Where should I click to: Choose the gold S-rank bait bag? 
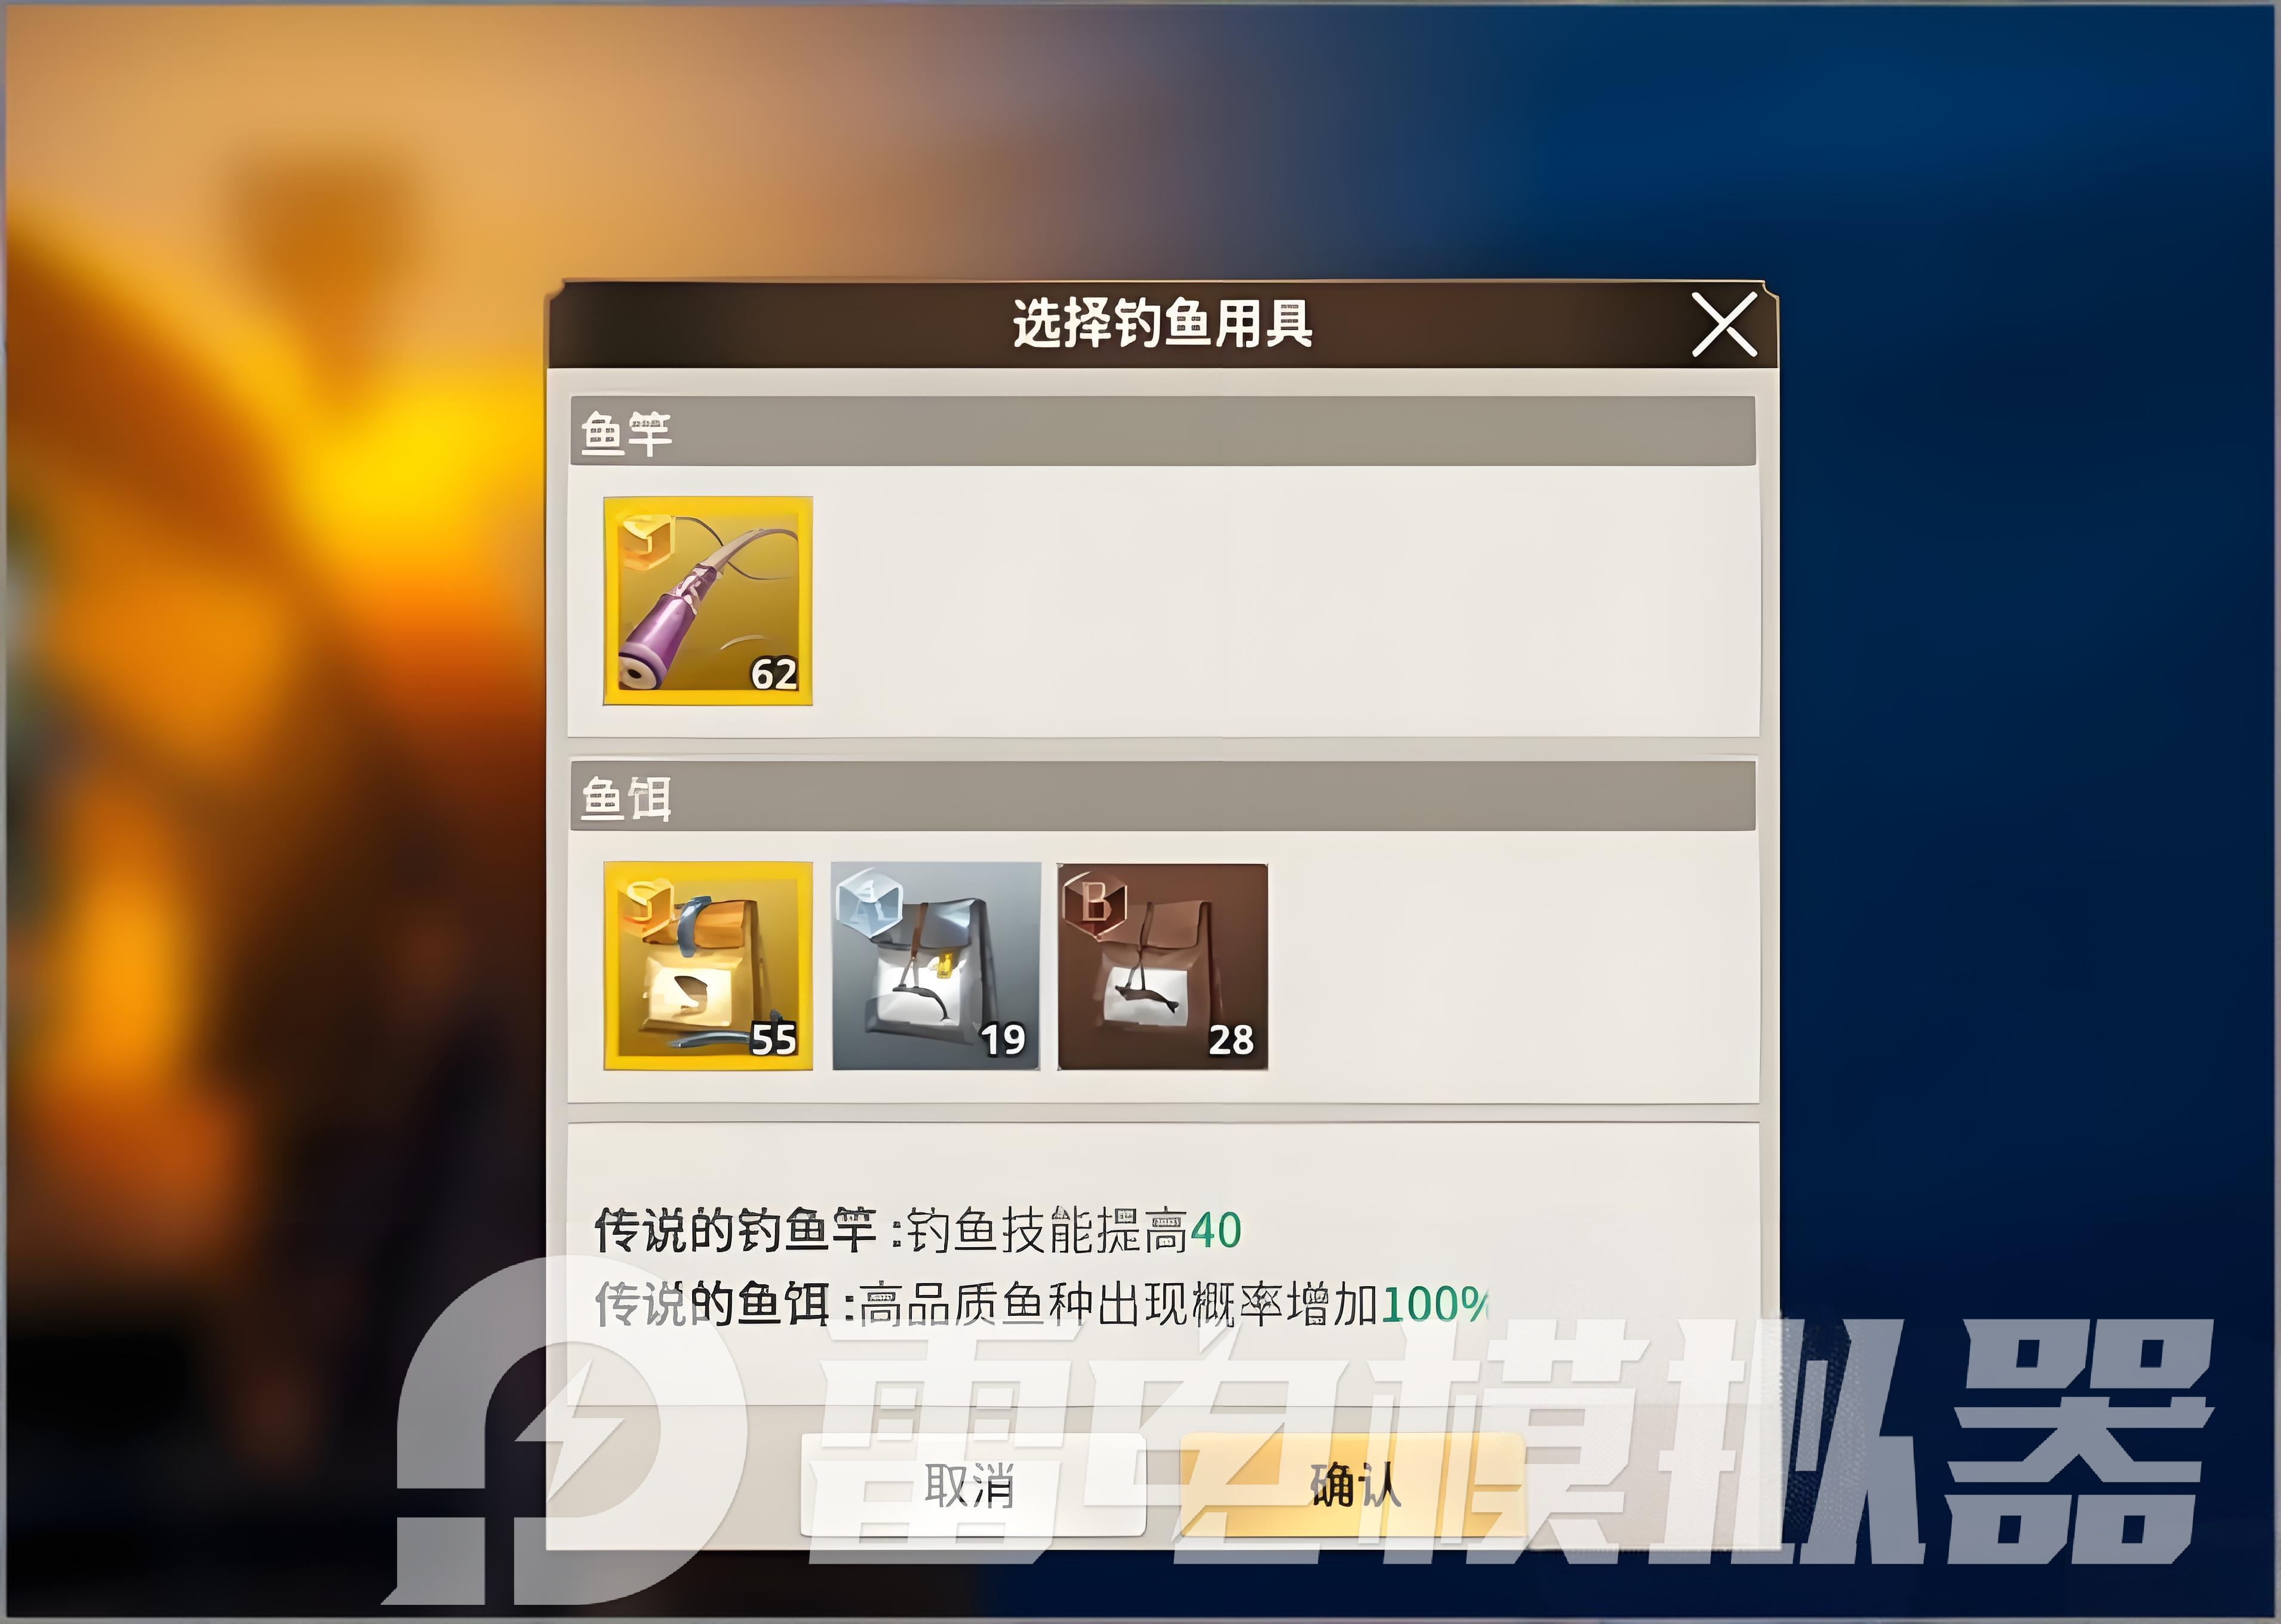point(708,966)
